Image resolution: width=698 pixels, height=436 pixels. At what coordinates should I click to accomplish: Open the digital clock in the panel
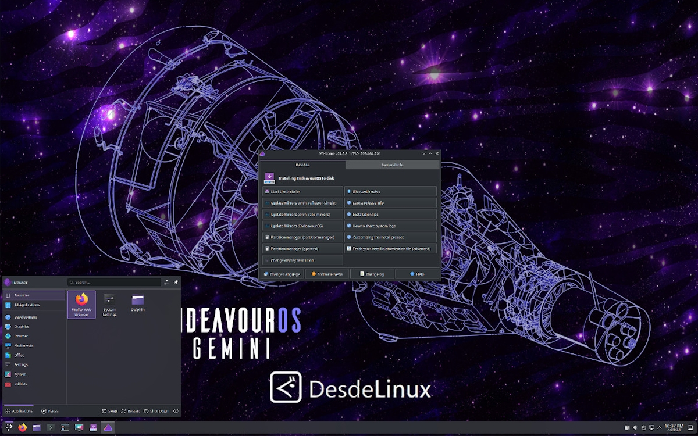click(674, 428)
